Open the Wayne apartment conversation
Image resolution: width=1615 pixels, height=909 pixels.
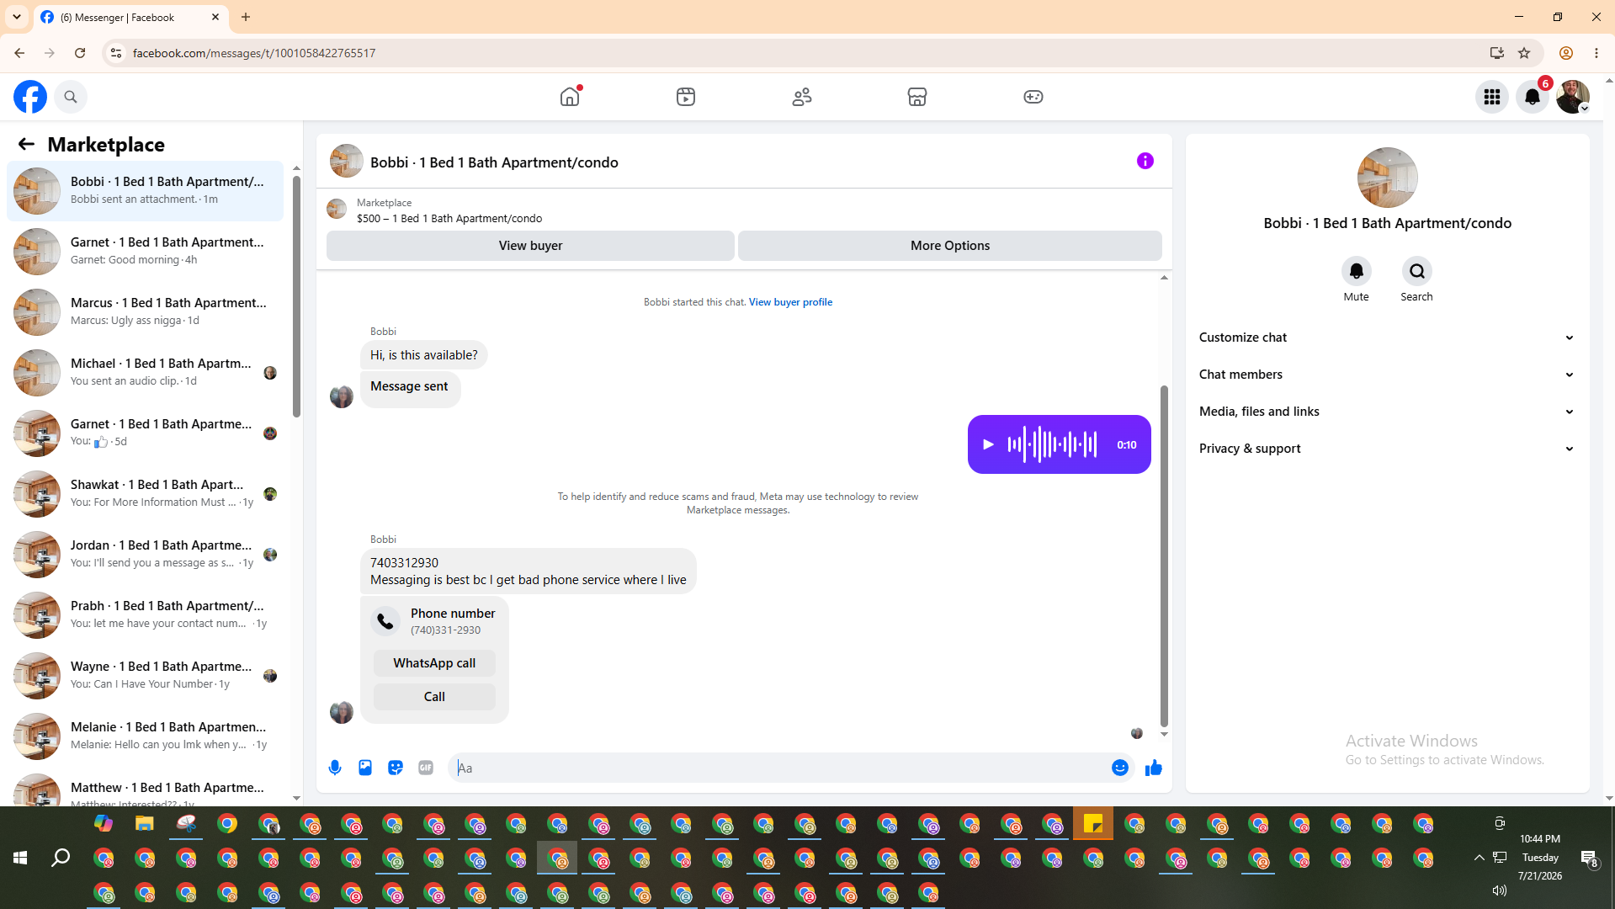point(146,676)
